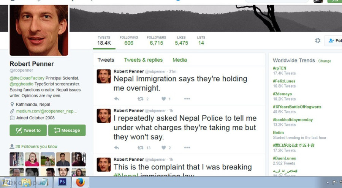Screen dimensions: 342x188
Task: Open the Media tab
Action: point(180,60)
